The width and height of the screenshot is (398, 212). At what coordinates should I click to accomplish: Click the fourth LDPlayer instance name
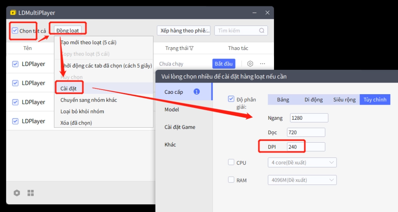point(33,121)
